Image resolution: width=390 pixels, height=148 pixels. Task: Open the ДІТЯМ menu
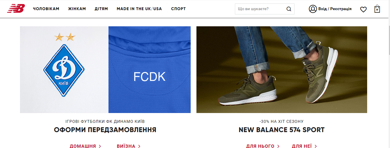[101, 9]
